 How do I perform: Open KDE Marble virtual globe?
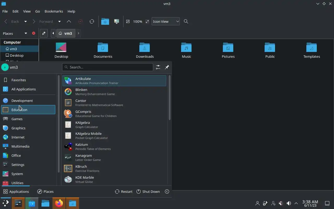[114, 179]
